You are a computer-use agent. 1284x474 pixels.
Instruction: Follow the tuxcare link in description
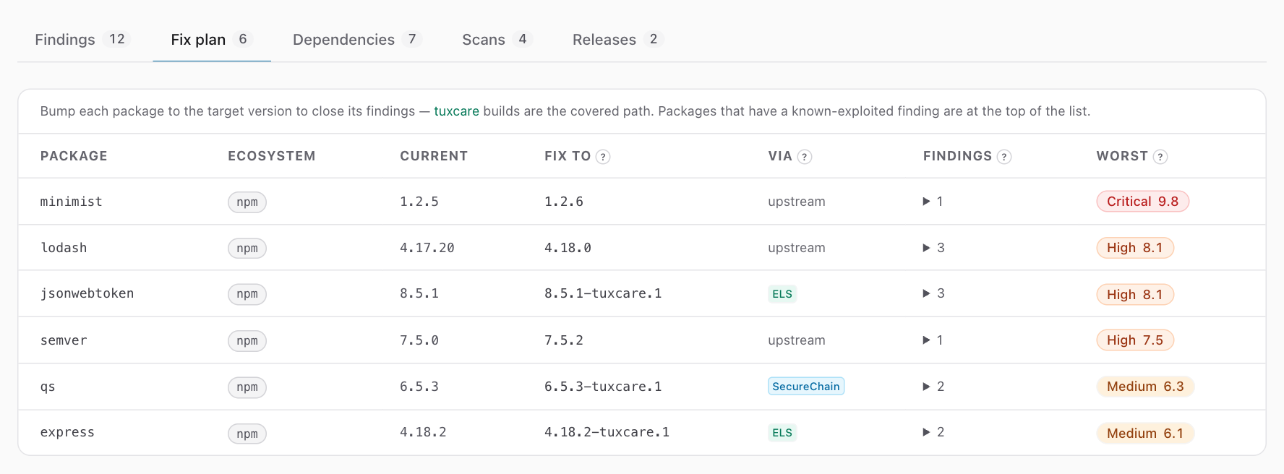tap(456, 111)
